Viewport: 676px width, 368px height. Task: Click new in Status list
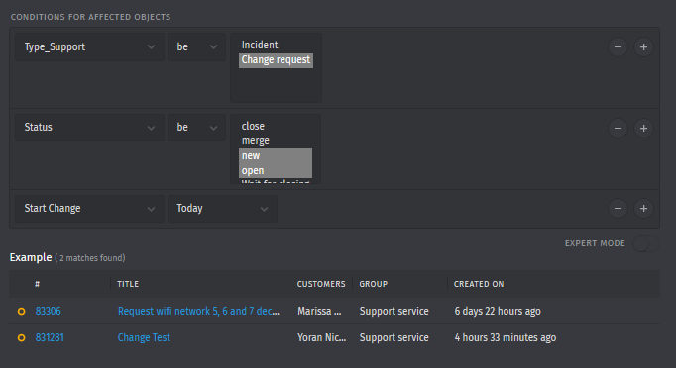click(x=275, y=156)
